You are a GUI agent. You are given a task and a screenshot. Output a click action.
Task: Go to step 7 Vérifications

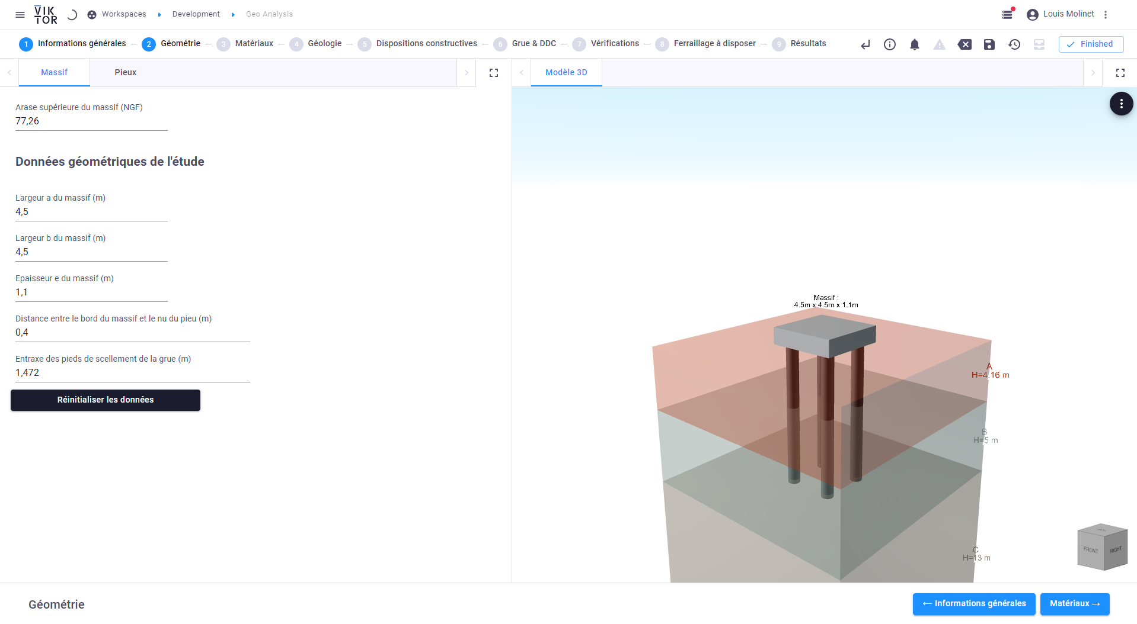tap(605, 44)
